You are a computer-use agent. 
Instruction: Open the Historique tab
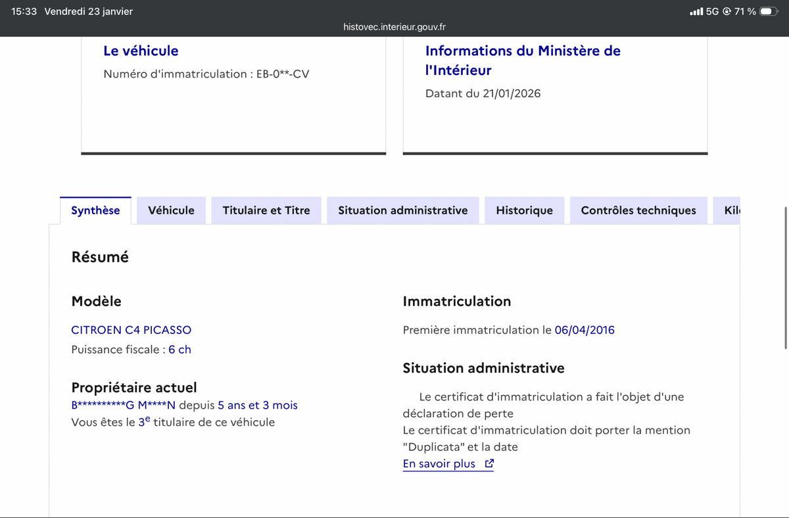(x=524, y=210)
